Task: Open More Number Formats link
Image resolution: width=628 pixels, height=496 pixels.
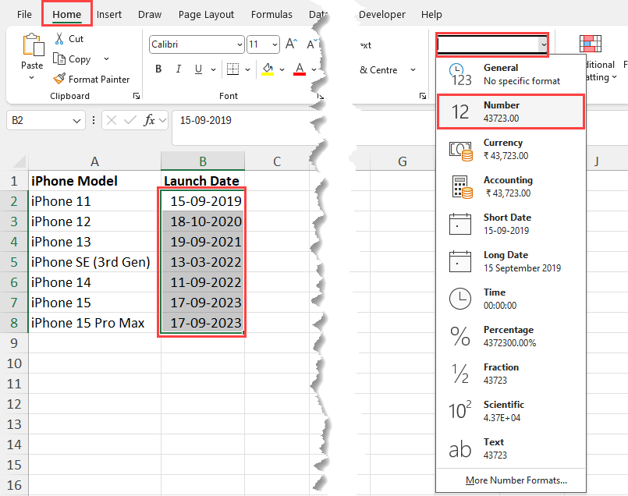Action: coord(516,480)
